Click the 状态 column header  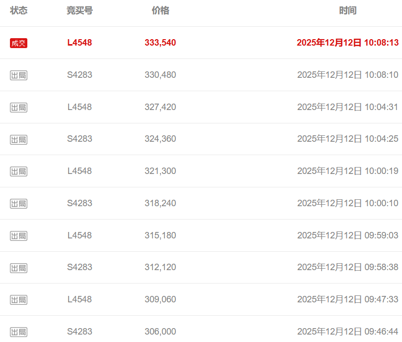(19, 10)
